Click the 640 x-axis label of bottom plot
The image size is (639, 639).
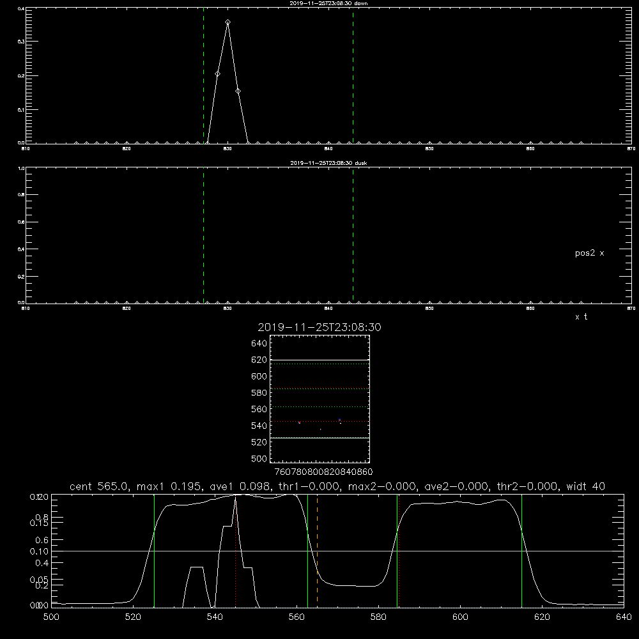(x=624, y=617)
